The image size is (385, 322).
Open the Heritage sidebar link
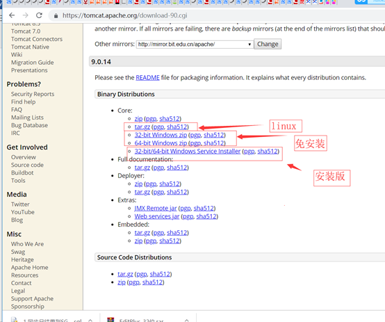22,260
